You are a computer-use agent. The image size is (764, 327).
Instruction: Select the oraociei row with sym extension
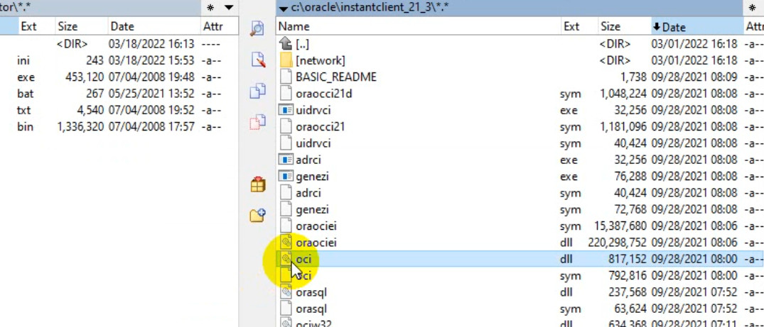pyautogui.click(x=520, y=226)
